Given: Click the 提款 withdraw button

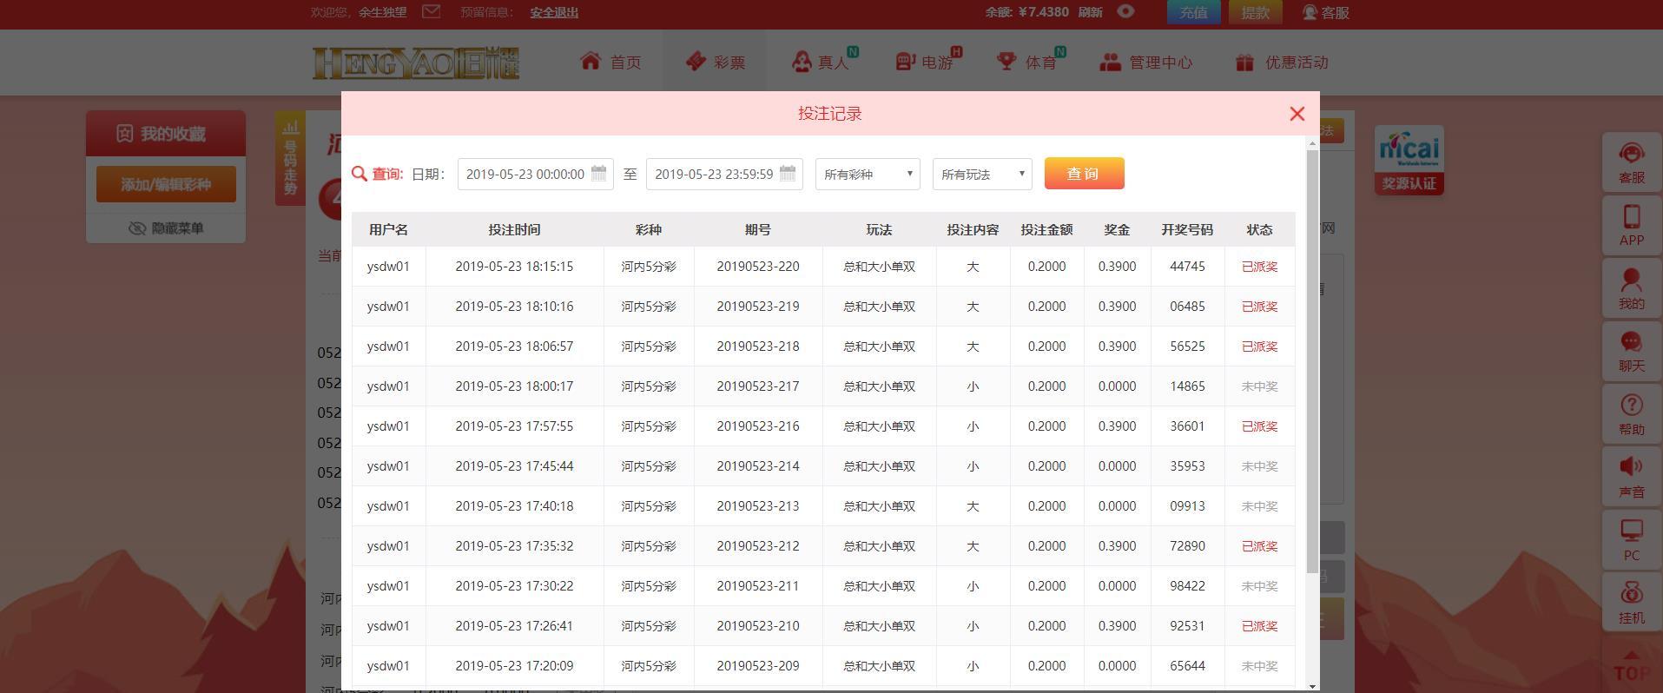Looking at the screenshot, I should click(x=1255, y=12).
